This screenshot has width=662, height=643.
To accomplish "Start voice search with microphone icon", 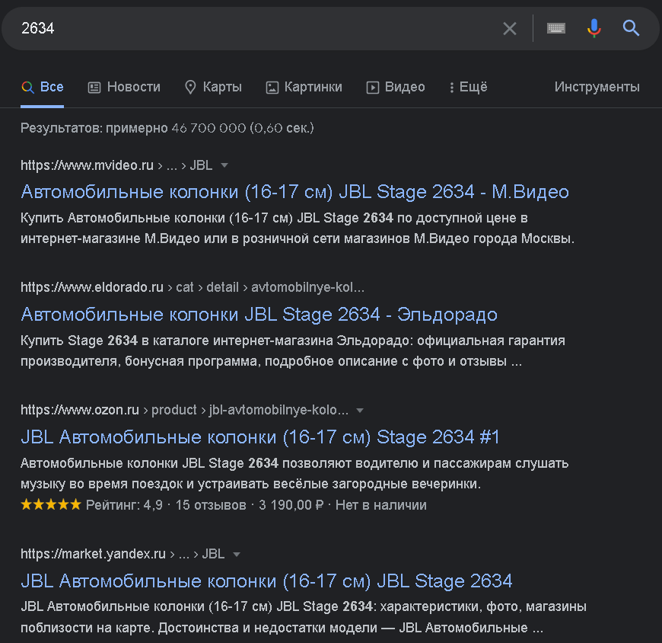I will (x=594, y=28).
